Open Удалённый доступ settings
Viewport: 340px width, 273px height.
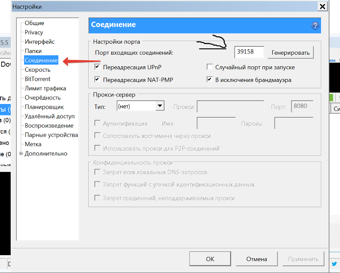coord(49,116)
